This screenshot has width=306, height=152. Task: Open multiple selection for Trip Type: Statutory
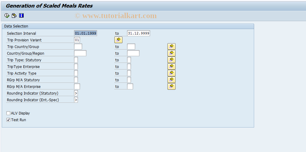click(x=171, y=60)
